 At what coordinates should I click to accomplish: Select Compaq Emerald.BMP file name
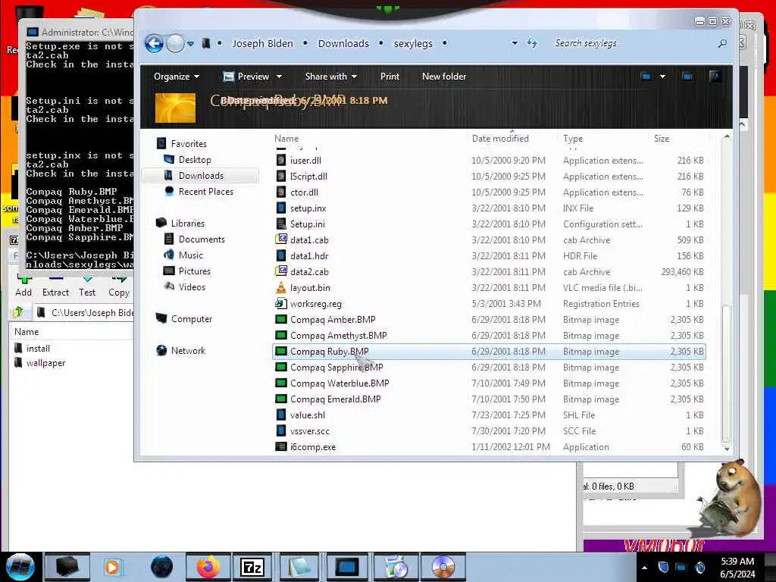click(x=336, y=399)
